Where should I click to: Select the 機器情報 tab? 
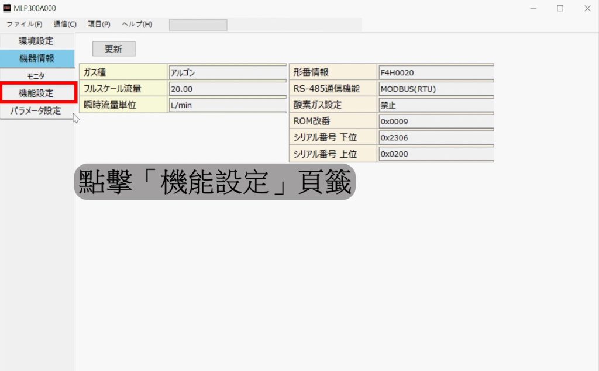click(36, 58)
